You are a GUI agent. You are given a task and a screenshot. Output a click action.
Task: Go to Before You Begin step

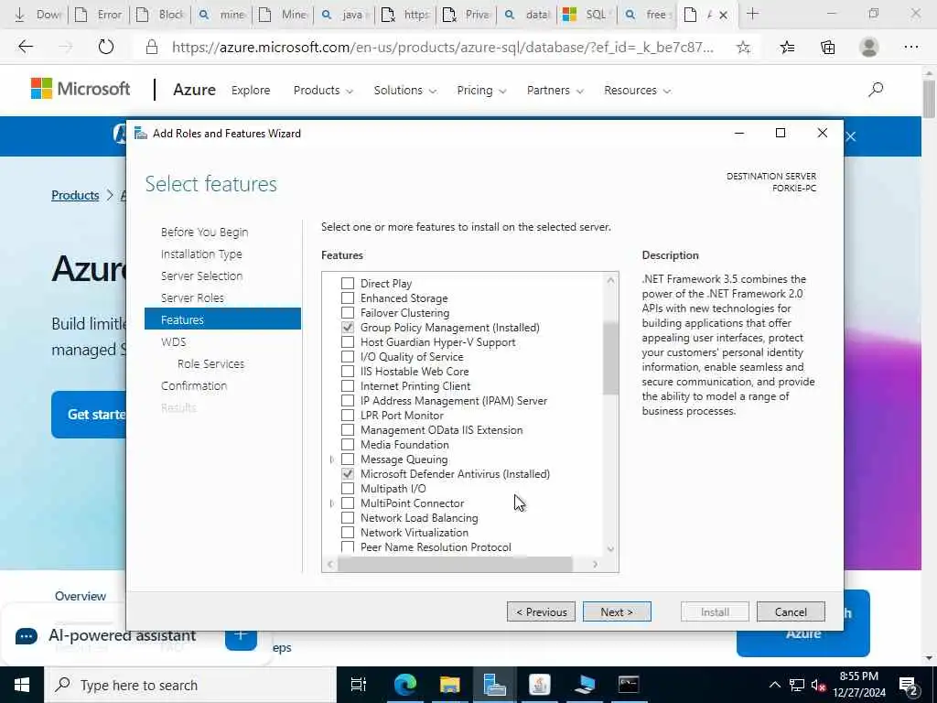(x=204, y=232)
